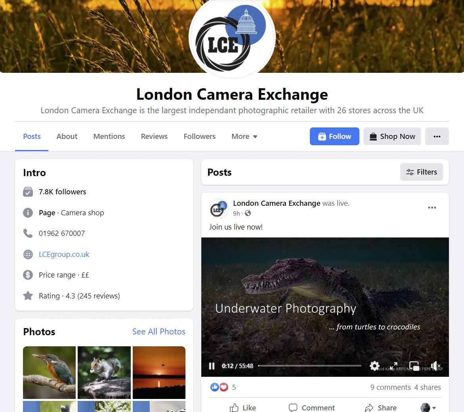Open the Mentions tab
The width and height of the screenshot is (464, 412).
(109, 136)
